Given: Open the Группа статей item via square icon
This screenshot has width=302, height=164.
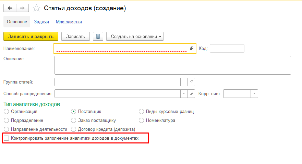Looking at the screenshot, I should [191, 82].
